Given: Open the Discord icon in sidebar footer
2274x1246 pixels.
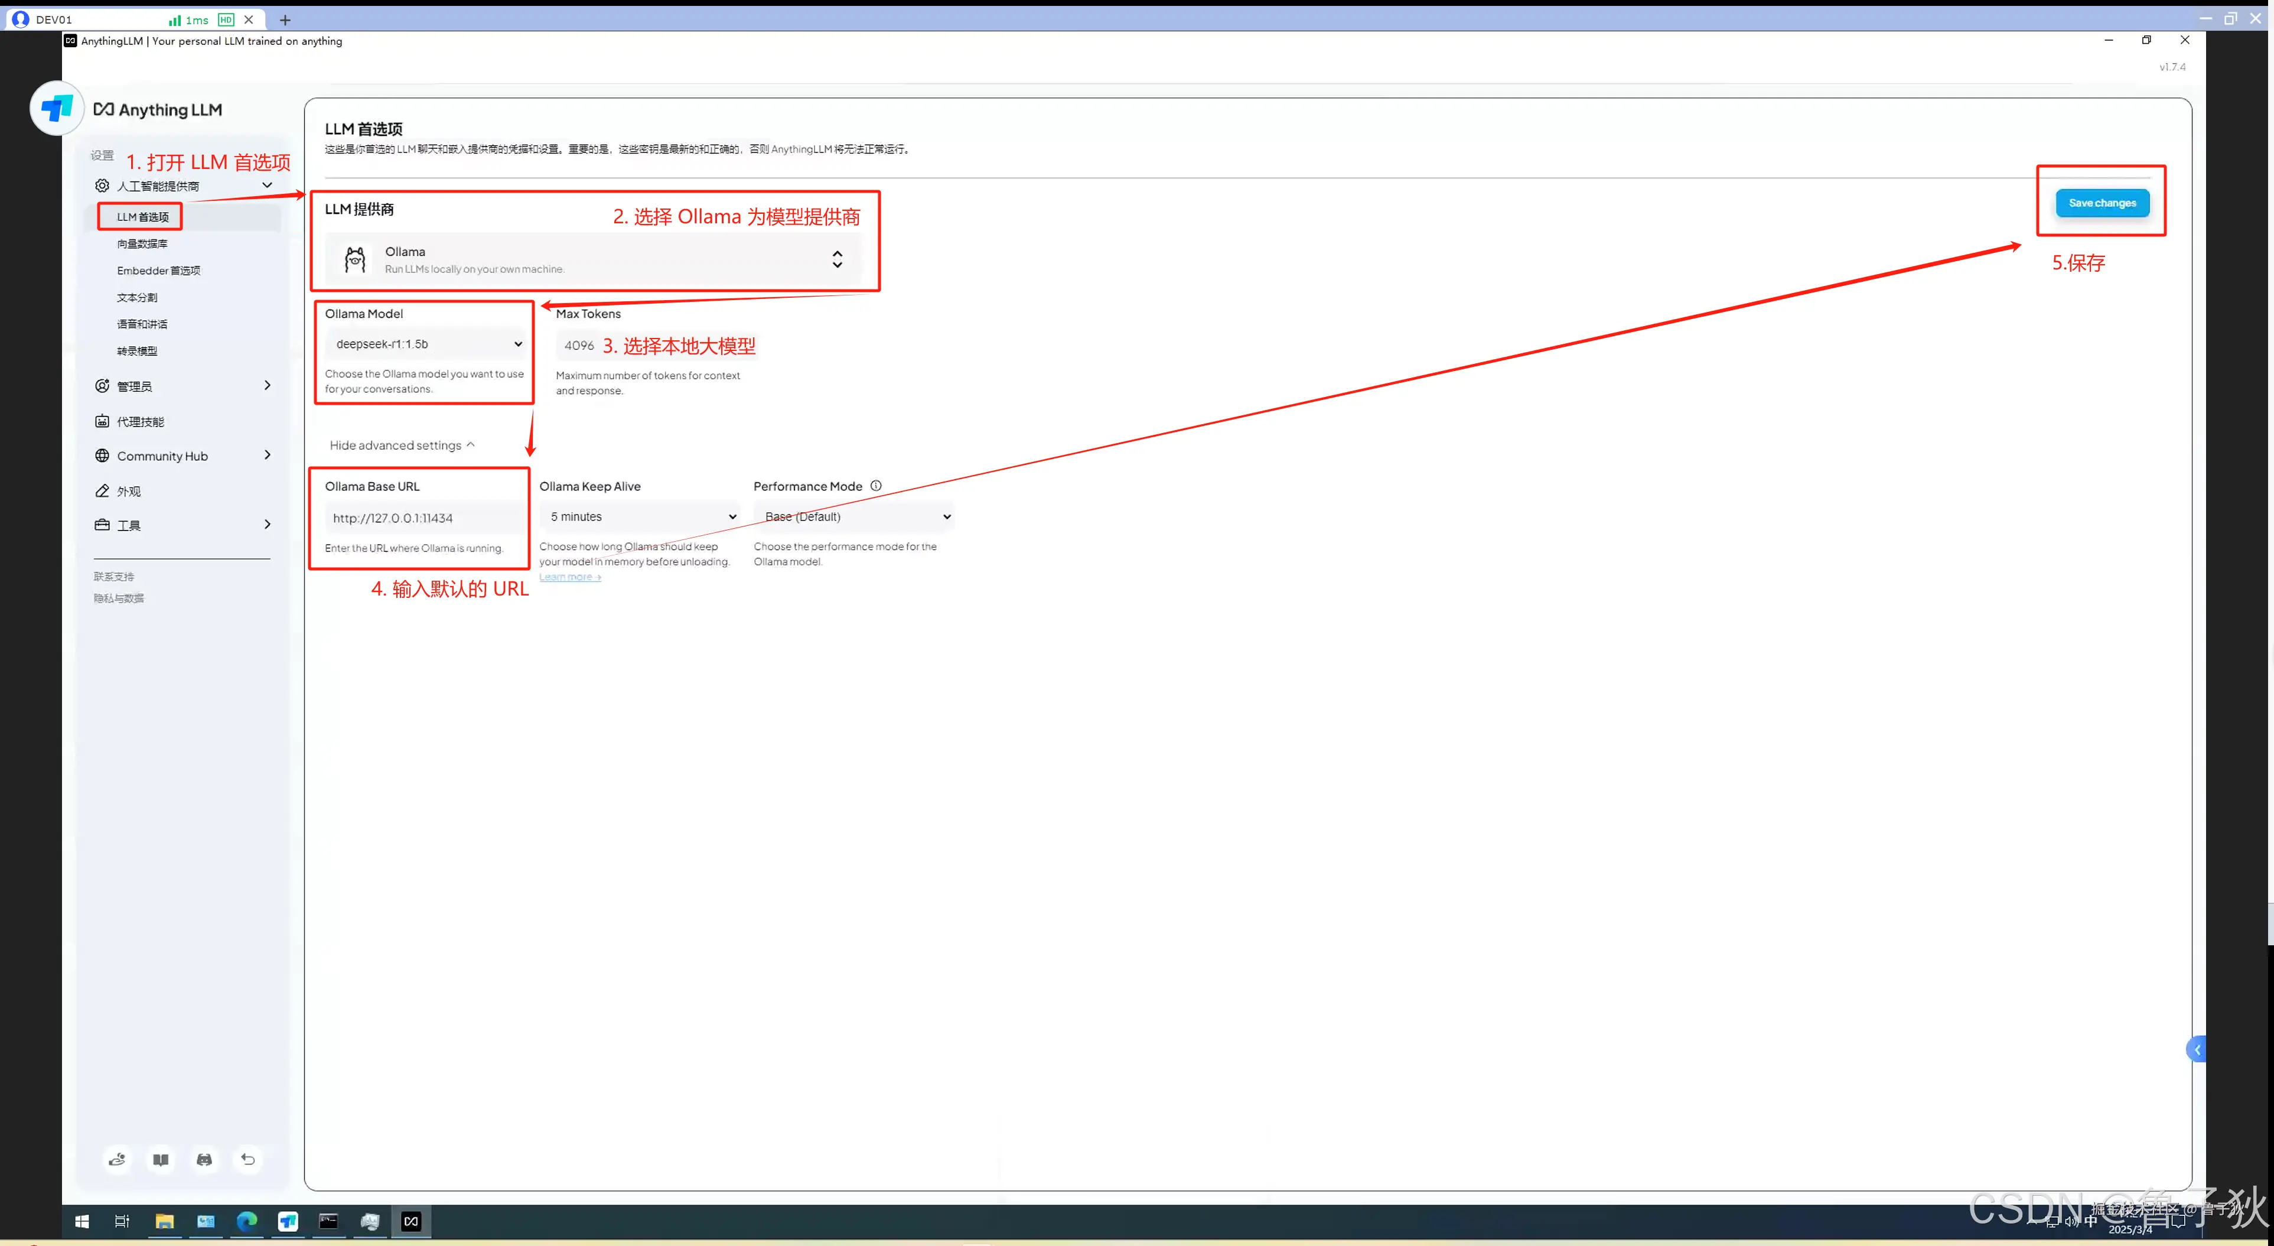Looking at the screenshot, I should (x=204, y=1160).
